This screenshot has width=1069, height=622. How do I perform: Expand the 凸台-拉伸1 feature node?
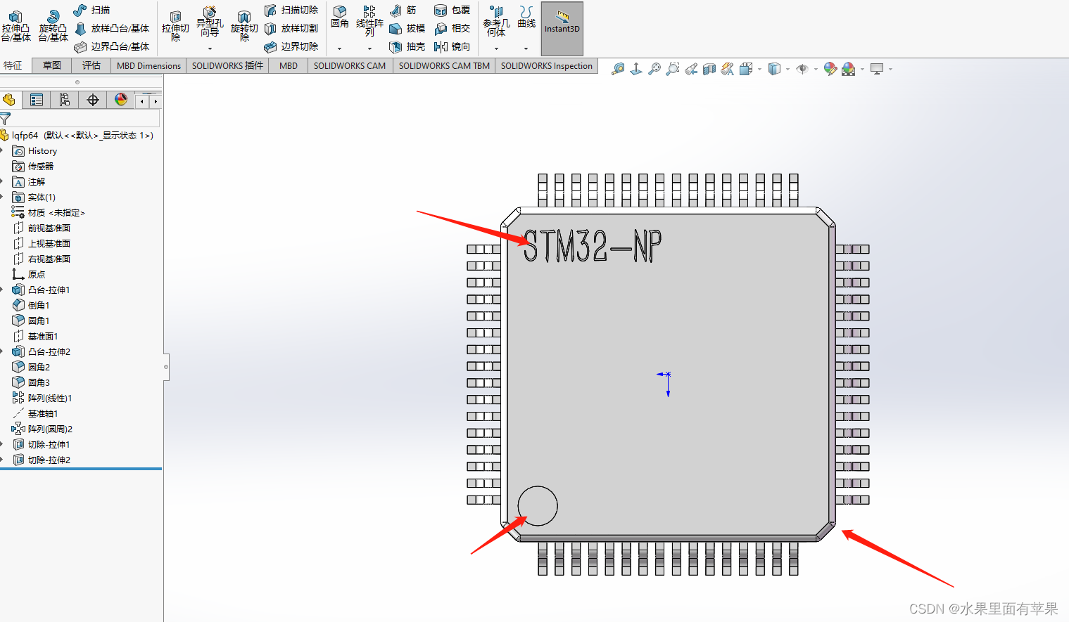(x=3, y=290)
